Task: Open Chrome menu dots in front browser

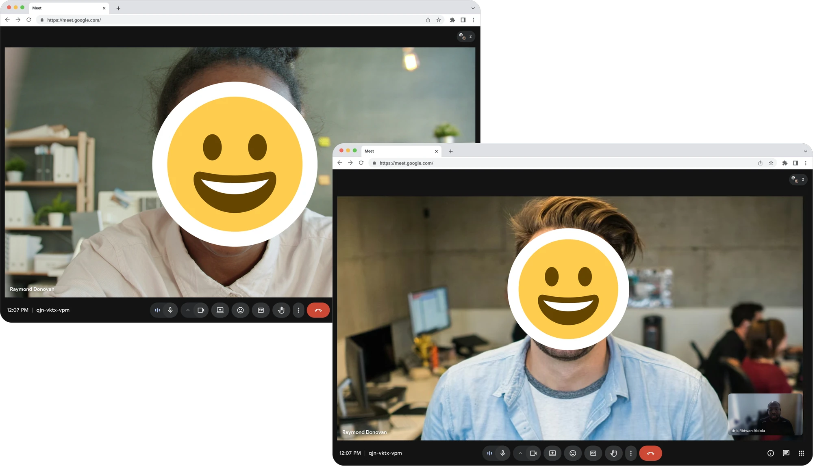Action: tap(806, 163)
